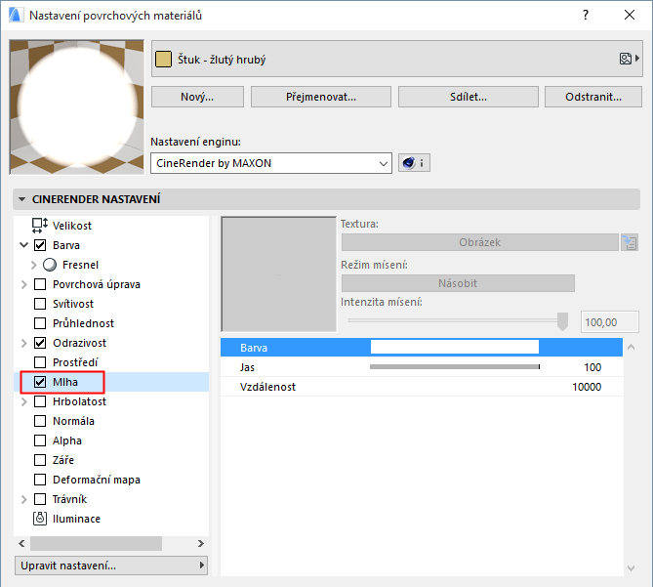Expand the Odrazivost node
Image resolution: width=653 pixels, height=587 pixels.
23,343
